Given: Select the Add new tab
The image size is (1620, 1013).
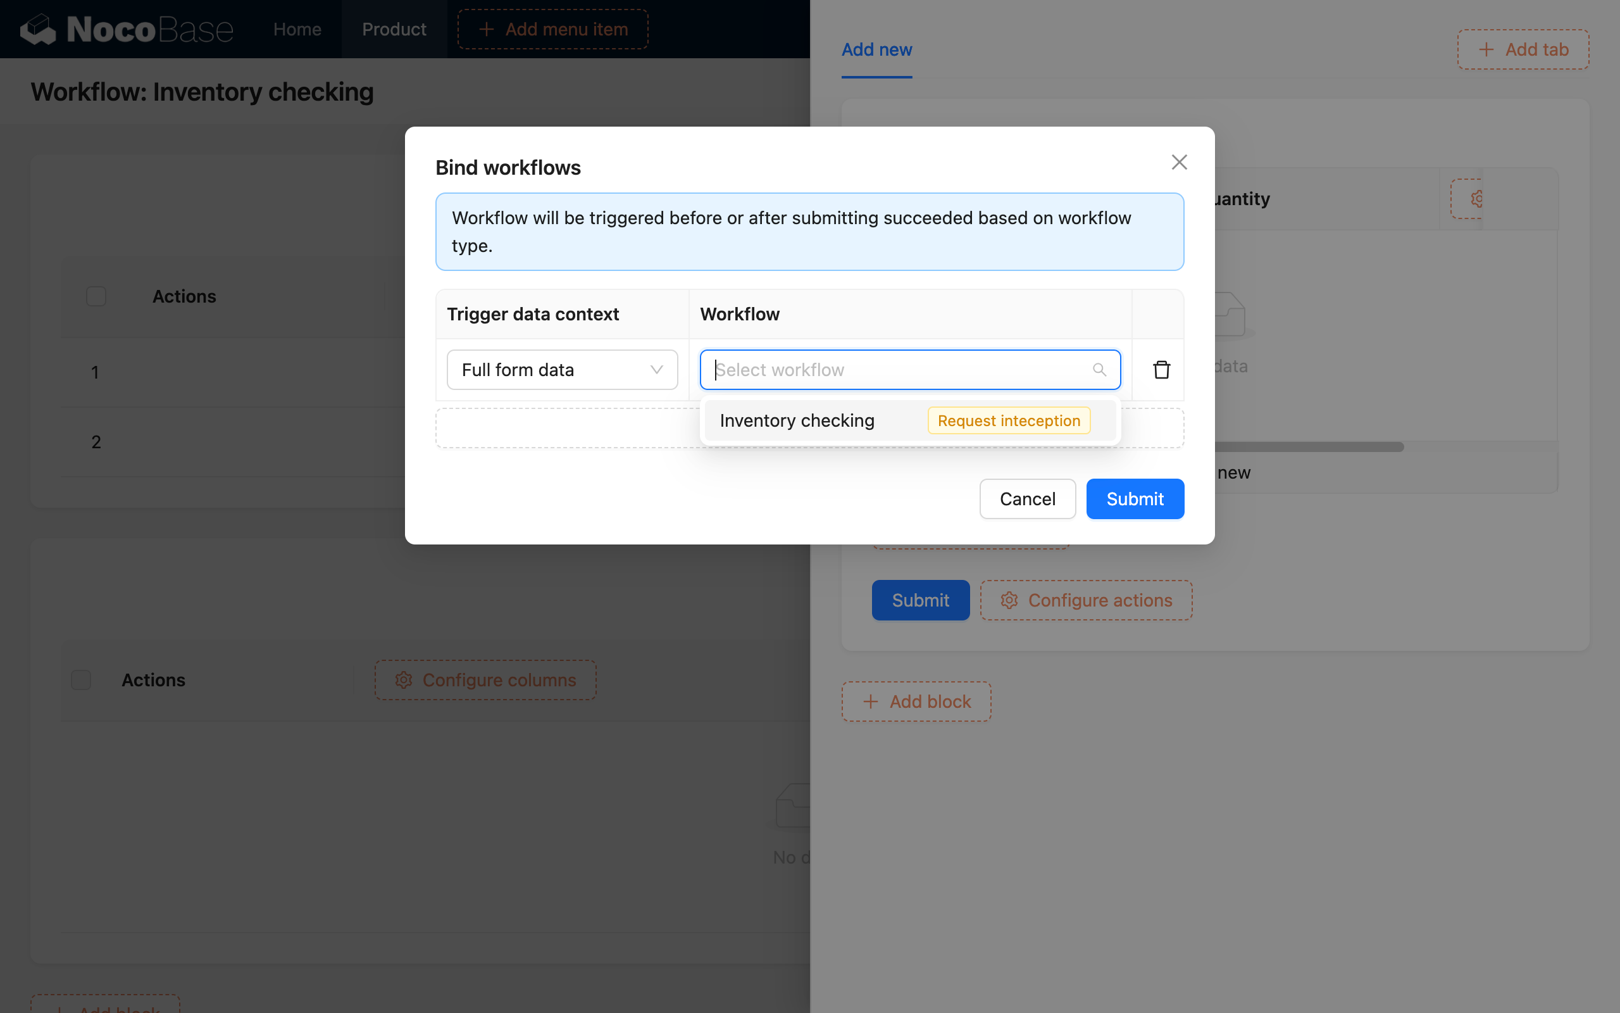Looking at the screenshot, I should pos(876,49).
